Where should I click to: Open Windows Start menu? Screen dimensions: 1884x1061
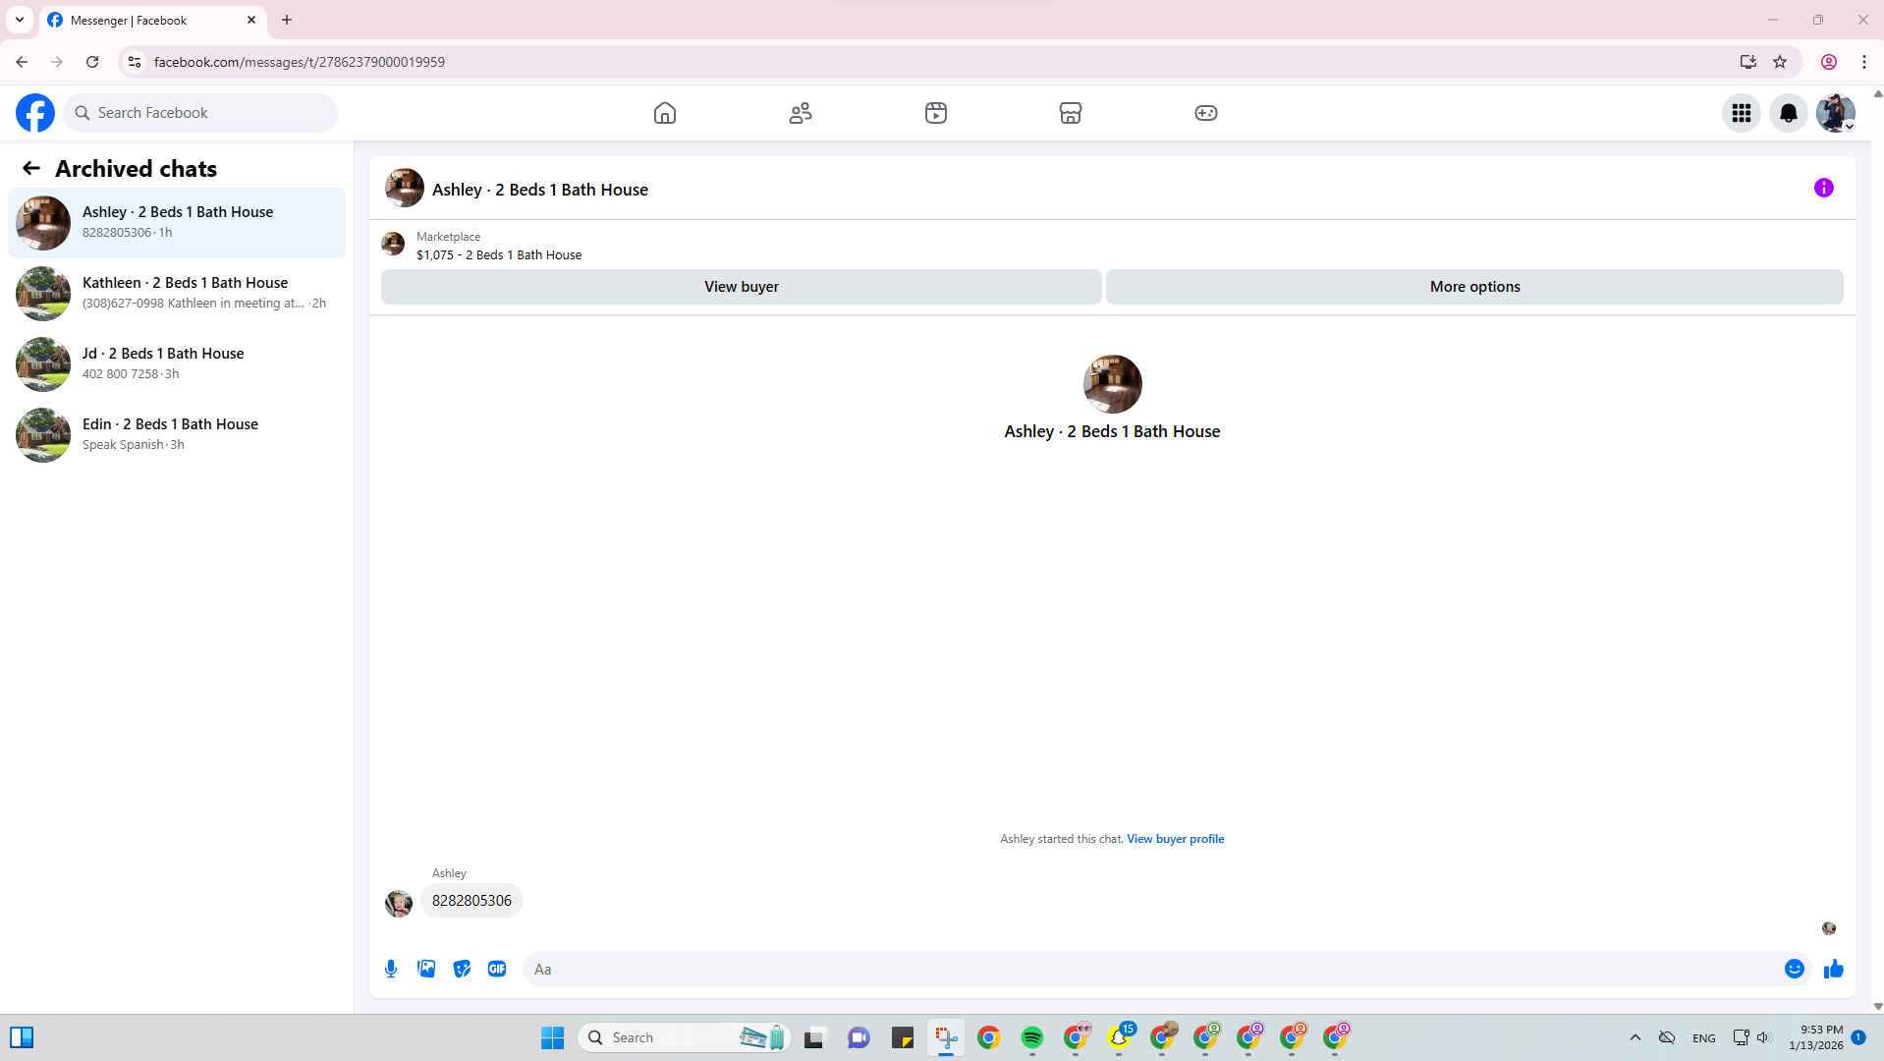[x=553, y=1037]
